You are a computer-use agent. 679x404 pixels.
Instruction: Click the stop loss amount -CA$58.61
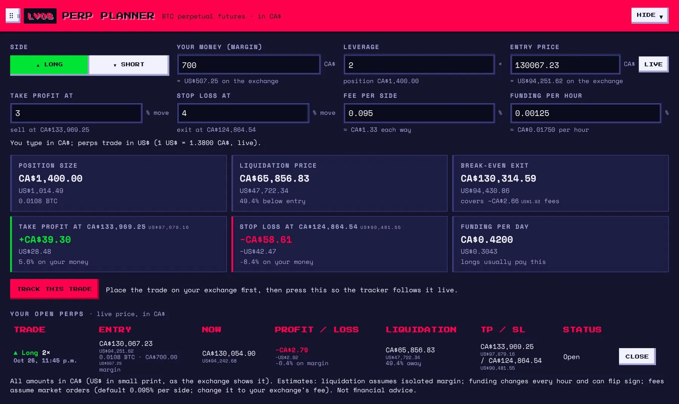(266, 239)
